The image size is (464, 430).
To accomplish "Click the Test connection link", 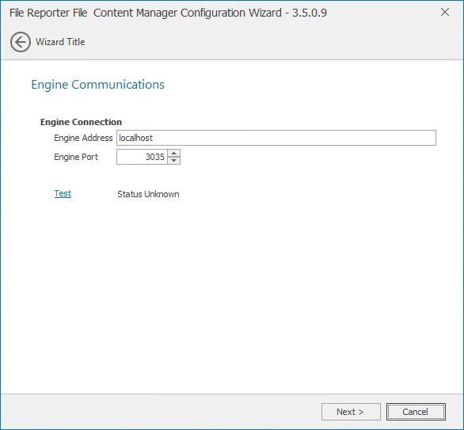I will (x=63, y=193).
